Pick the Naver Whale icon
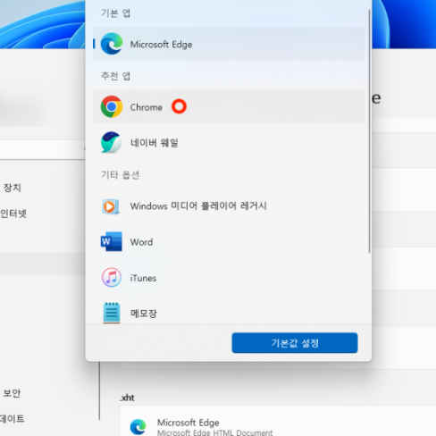Screen dimensions: 436x436 click(111, 142)
